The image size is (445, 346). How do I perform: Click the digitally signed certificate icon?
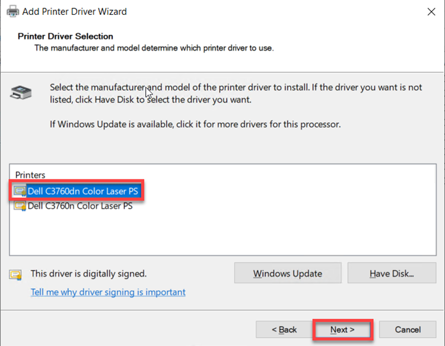15,274
